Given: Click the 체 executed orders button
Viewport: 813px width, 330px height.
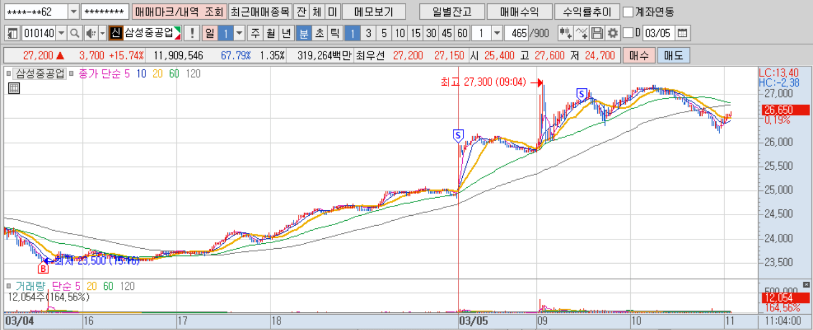Looking at the screenshot, I should pos(317,12).
